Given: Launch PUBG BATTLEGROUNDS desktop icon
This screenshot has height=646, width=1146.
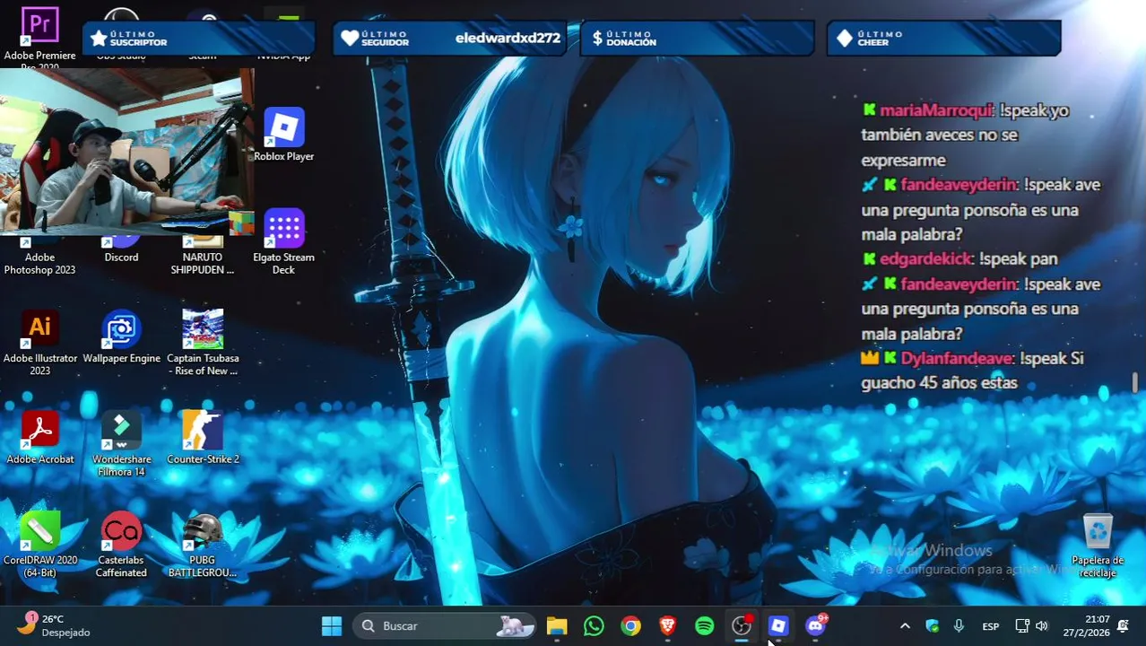Looking at the screenshot, I should pyautogui.click(x=203, y=545).
